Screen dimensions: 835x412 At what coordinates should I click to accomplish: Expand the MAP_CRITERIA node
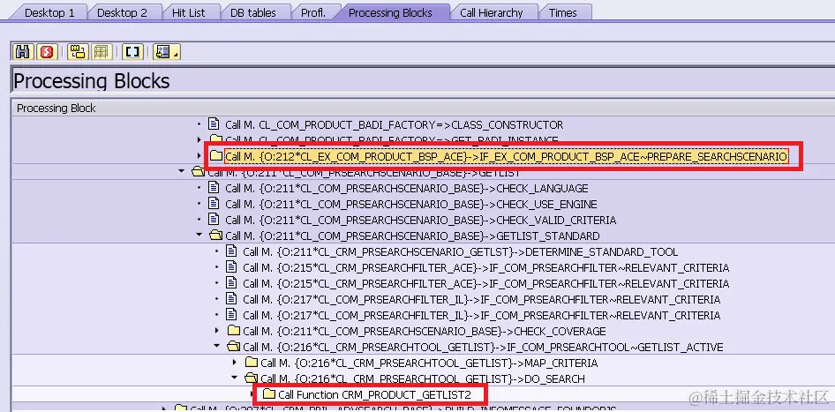[234, 363]
